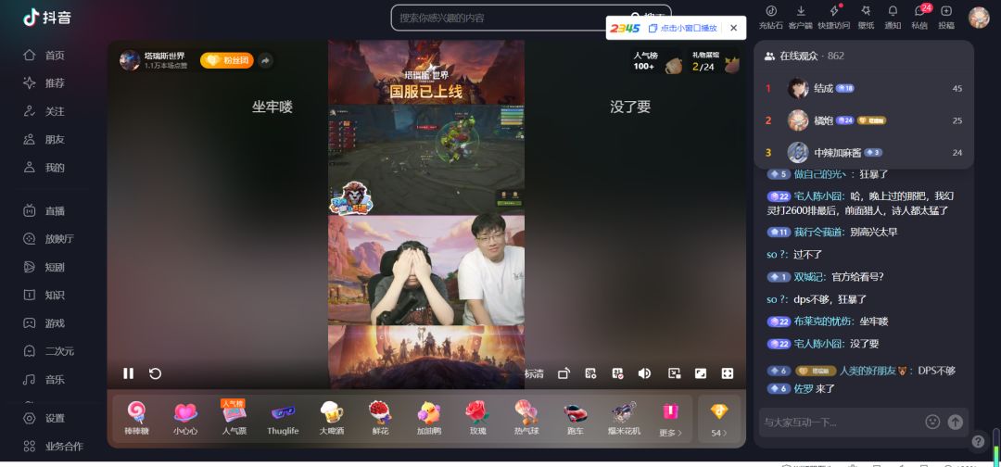Viewport: 1001px width, 467px height.
Task: Open 业务合作 business cooperation in the sidebar
Action: (53, 446)
